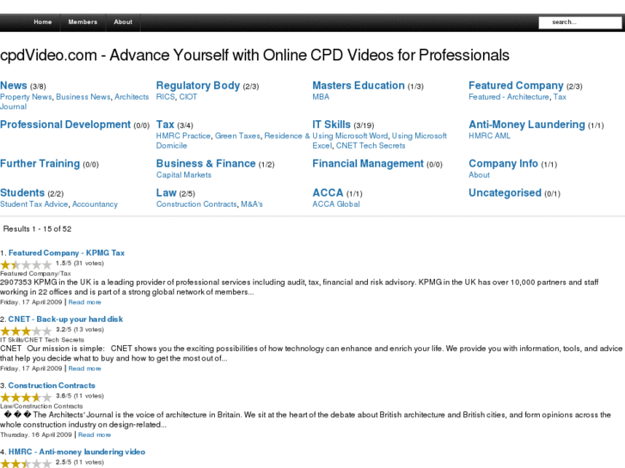The image size is (625, 468).
Task: Focus the search box in the top bar
Action: click(x=579, y=22)
